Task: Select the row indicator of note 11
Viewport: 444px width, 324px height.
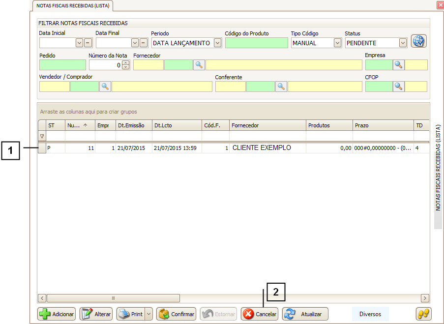Action: tap(42, 148)
